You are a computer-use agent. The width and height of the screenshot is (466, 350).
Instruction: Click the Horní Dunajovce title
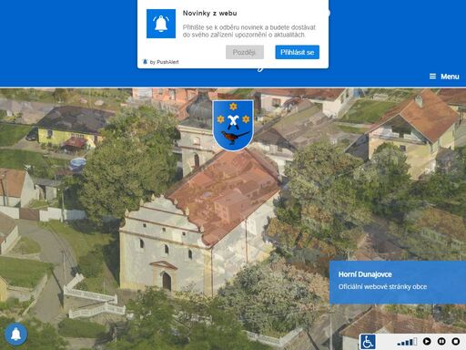click(365, 274)
